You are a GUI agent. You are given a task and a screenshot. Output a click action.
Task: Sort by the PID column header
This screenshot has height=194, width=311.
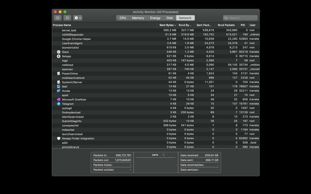coord(243,25)
